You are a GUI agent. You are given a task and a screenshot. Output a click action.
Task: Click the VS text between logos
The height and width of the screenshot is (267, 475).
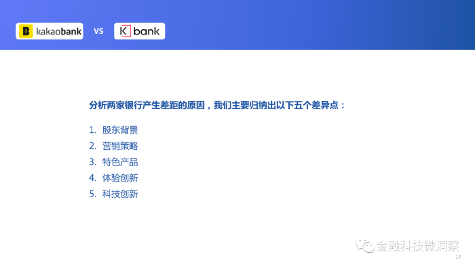98,31
